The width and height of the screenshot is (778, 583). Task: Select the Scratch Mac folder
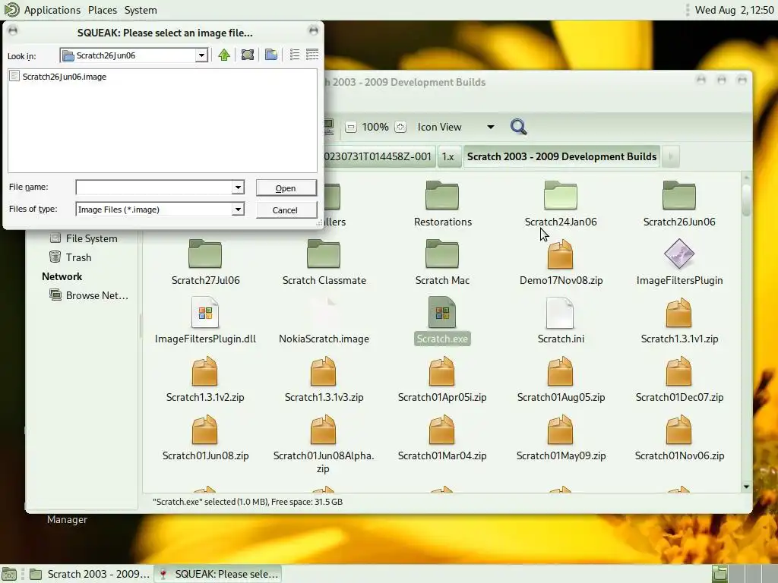pyautogui.click(x=442, y=262)
